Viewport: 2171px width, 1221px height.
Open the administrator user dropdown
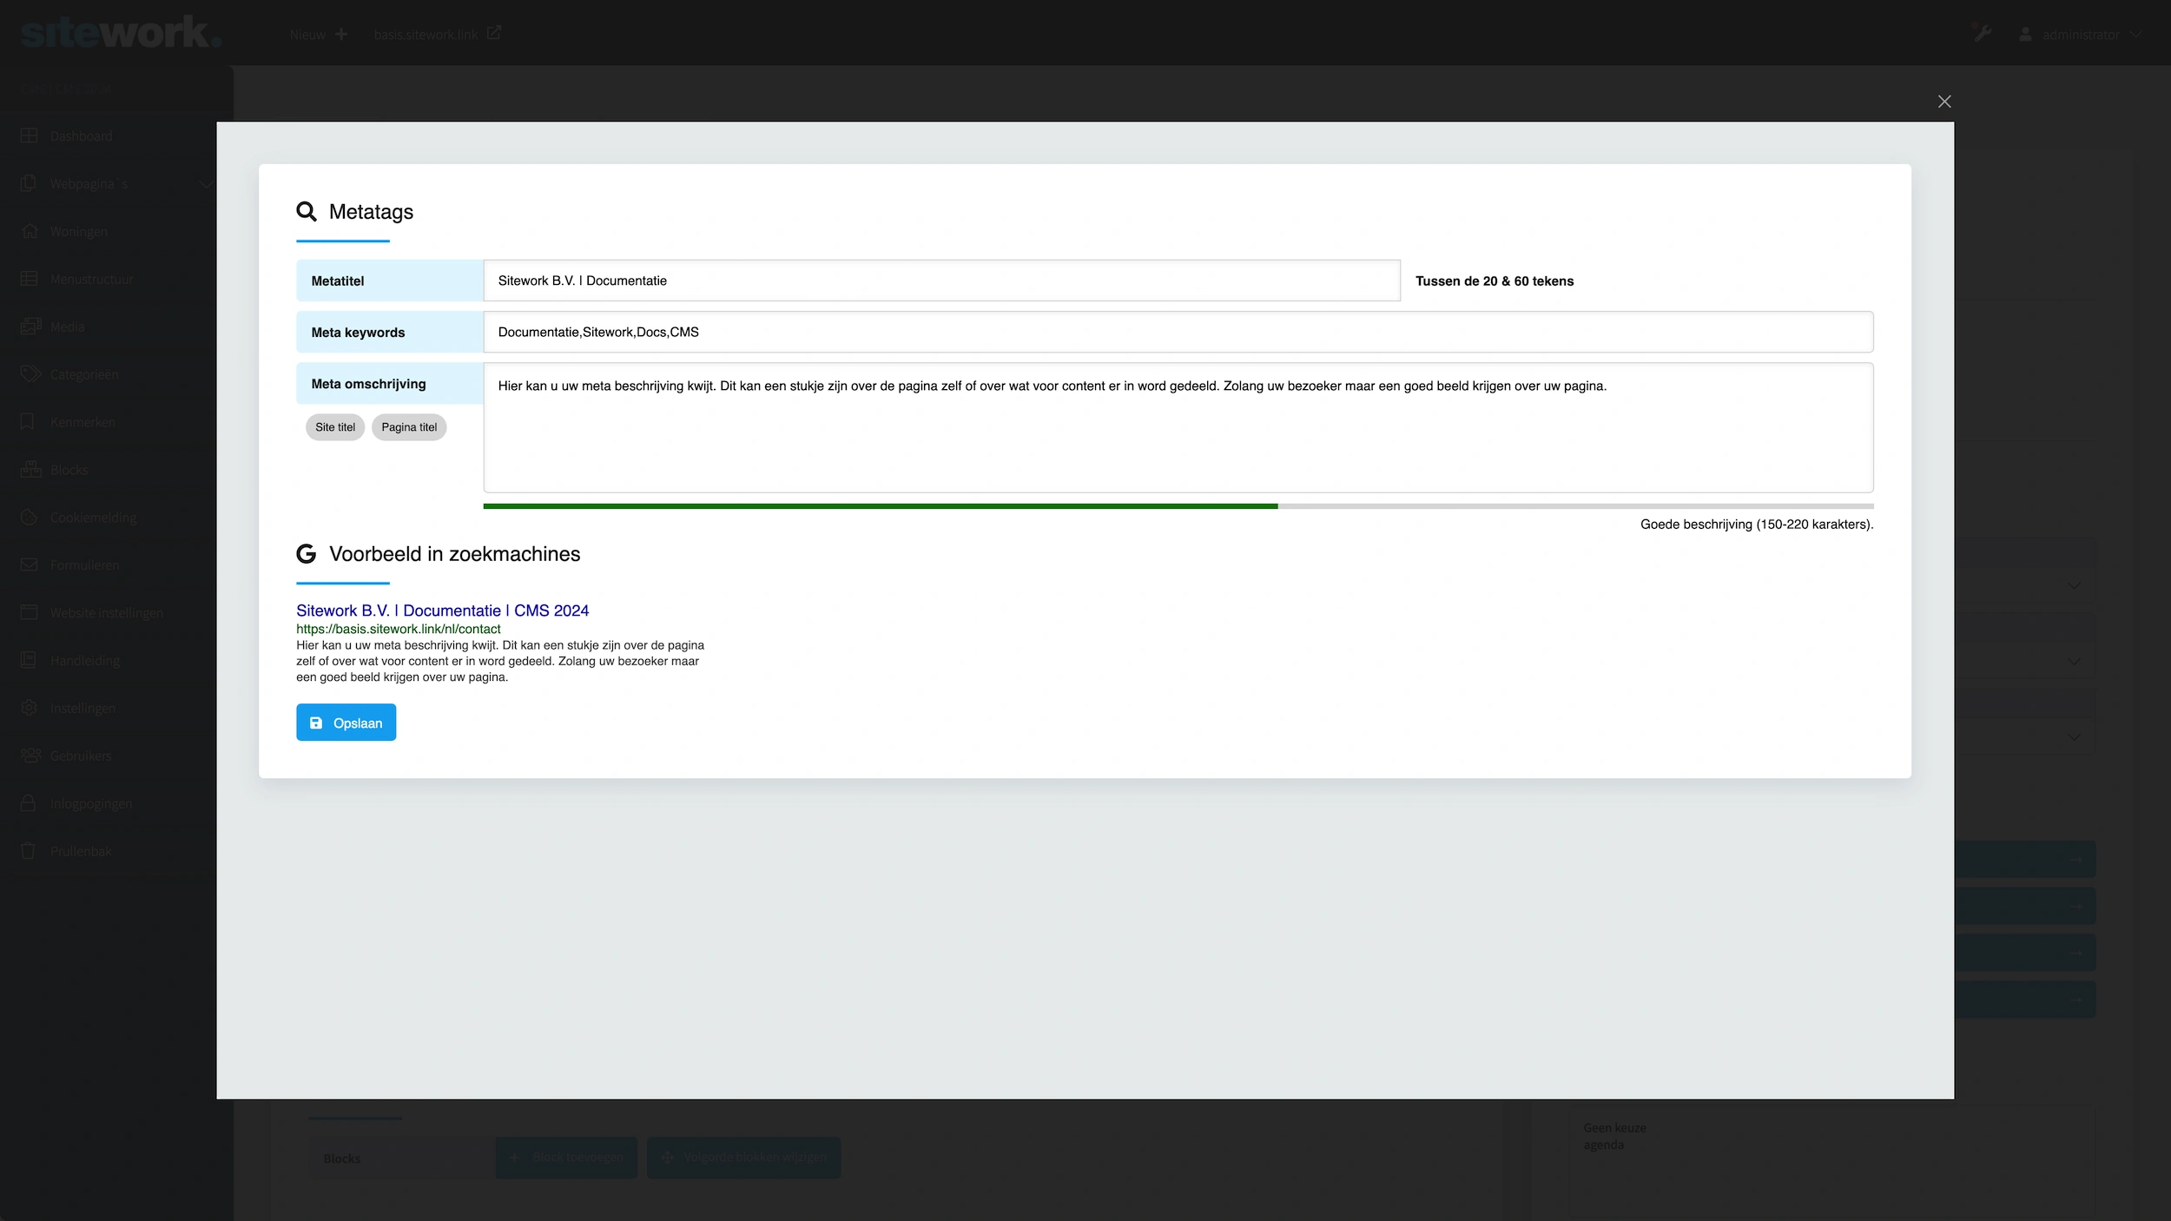pyautogui.click(x=2081, y=35)
